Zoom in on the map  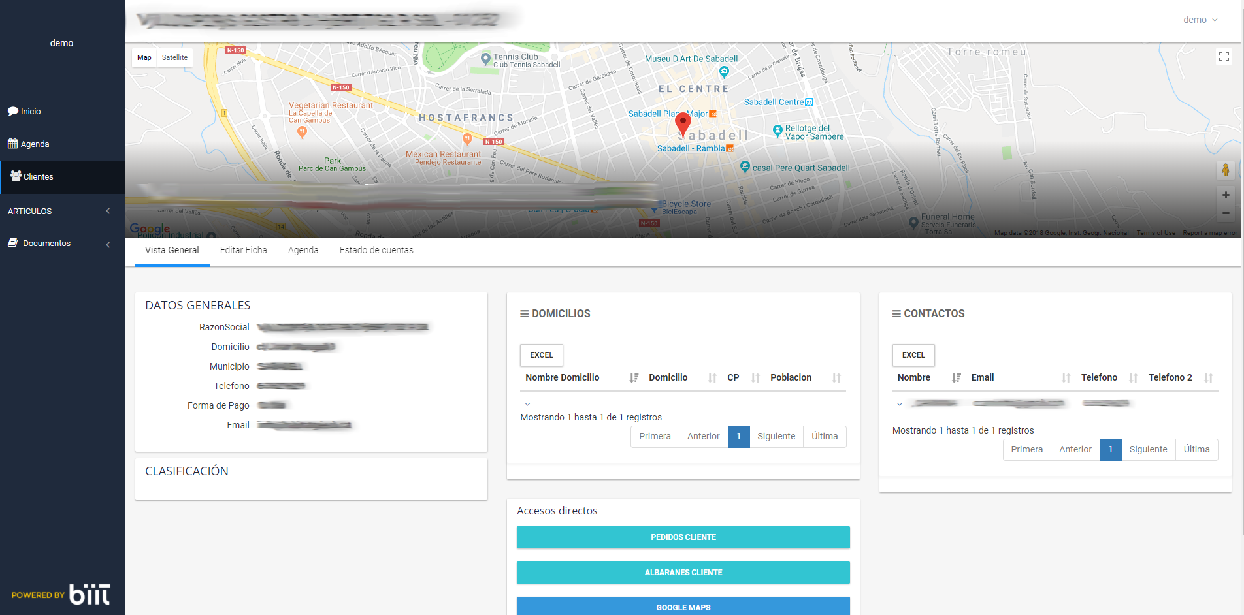coord(1225,195)
